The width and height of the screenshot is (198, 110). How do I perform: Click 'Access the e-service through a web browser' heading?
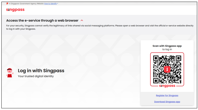coord(42,21)
